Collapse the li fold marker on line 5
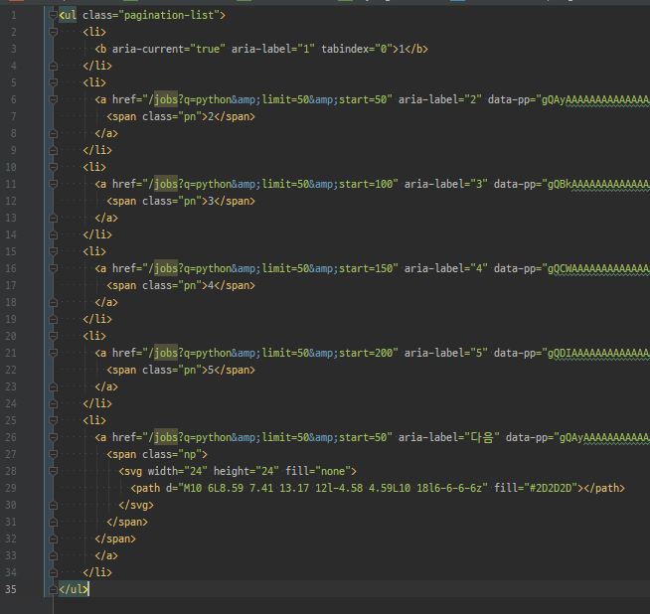 point(53,82)
